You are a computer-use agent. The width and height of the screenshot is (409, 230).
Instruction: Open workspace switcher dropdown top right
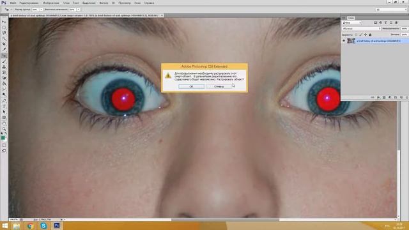coord(391,10)
